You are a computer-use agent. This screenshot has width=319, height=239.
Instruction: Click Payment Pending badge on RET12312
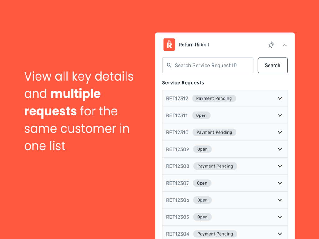coord(214,98)
